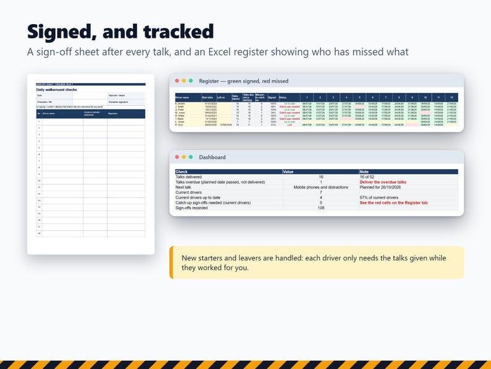Click talk column '6' header in the Register table
The height and width of the screenshot is (369, 491).
[373, 97]
